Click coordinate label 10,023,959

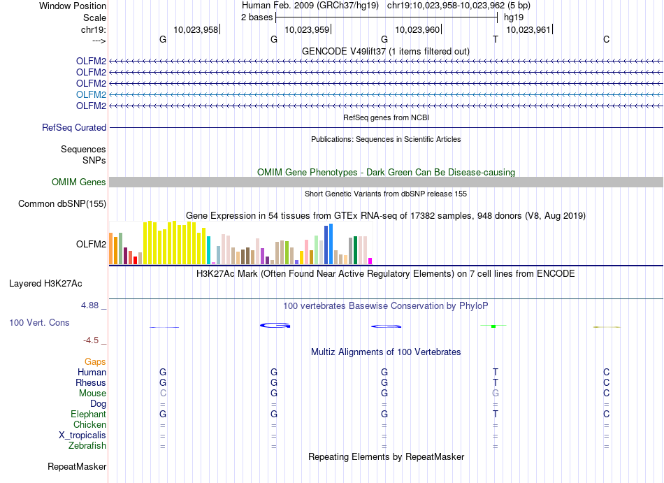307,29
